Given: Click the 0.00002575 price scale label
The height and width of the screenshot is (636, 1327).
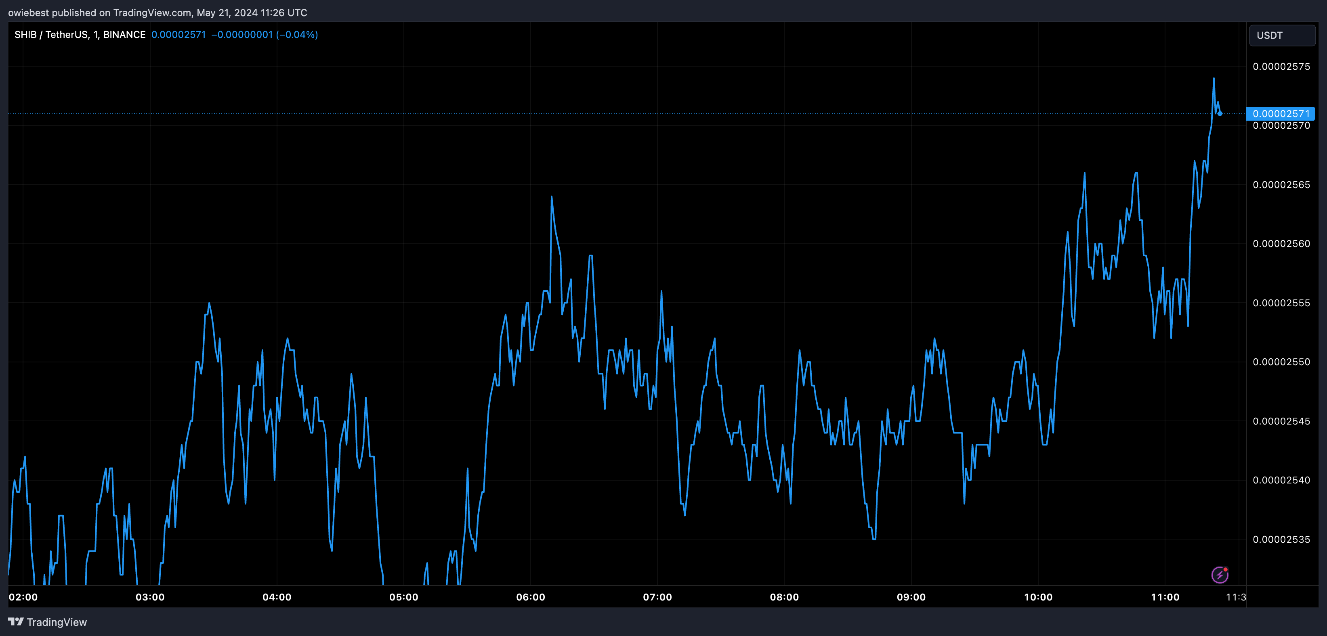Looking at the screenshot, I should (1281, 67).
